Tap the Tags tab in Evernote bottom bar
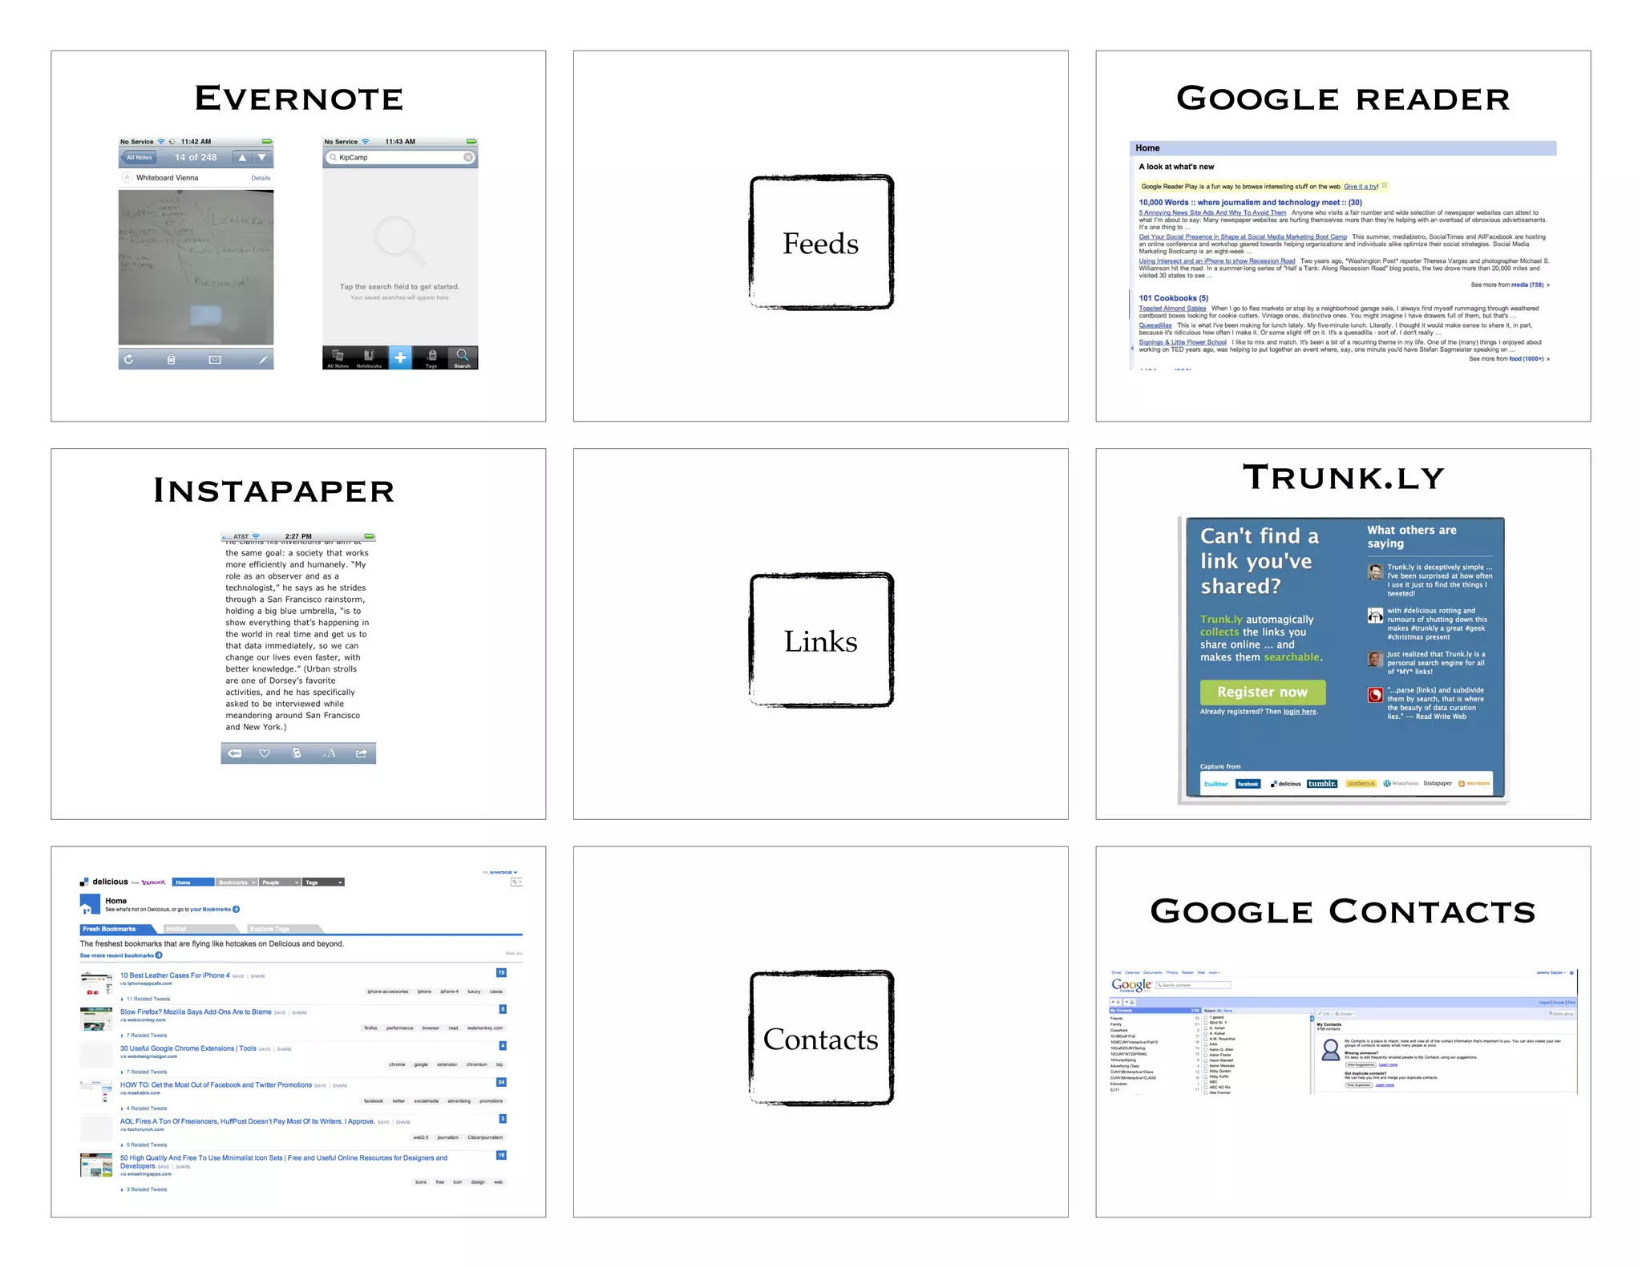The height and width of the screenshot is (1268, 1642). 431,357
